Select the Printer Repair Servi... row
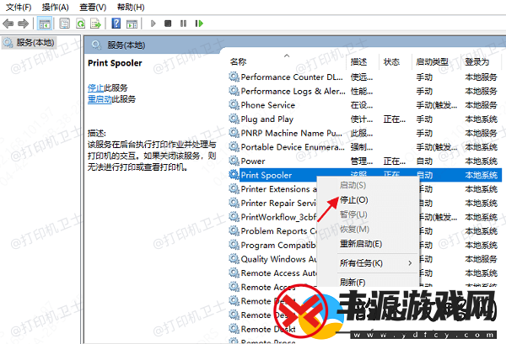Image resolution: width=506 pixels, height=344 pixels. coord(279,203)
